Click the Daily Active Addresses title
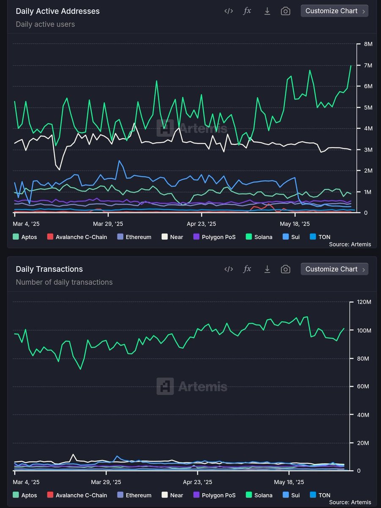The image size is (381, 508). click(58, 11)
